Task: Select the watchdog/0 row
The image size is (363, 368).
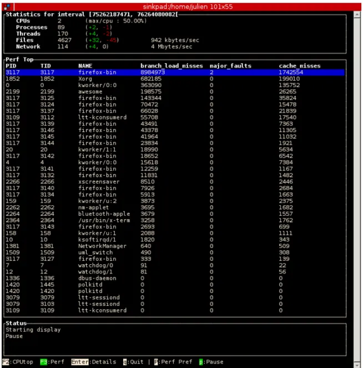Action: (175, 265)
